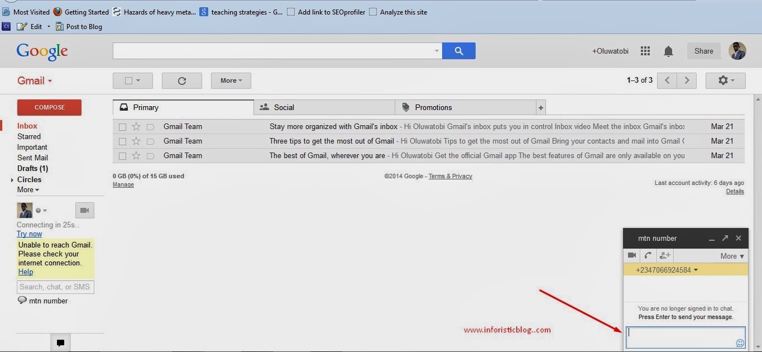Open the Getting Started bookmark

[x=81, y=12]
